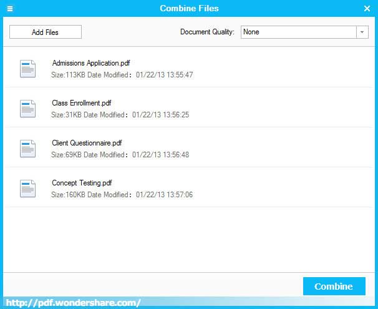Select the Concept Testing.pdf file icon

point(27,189)
